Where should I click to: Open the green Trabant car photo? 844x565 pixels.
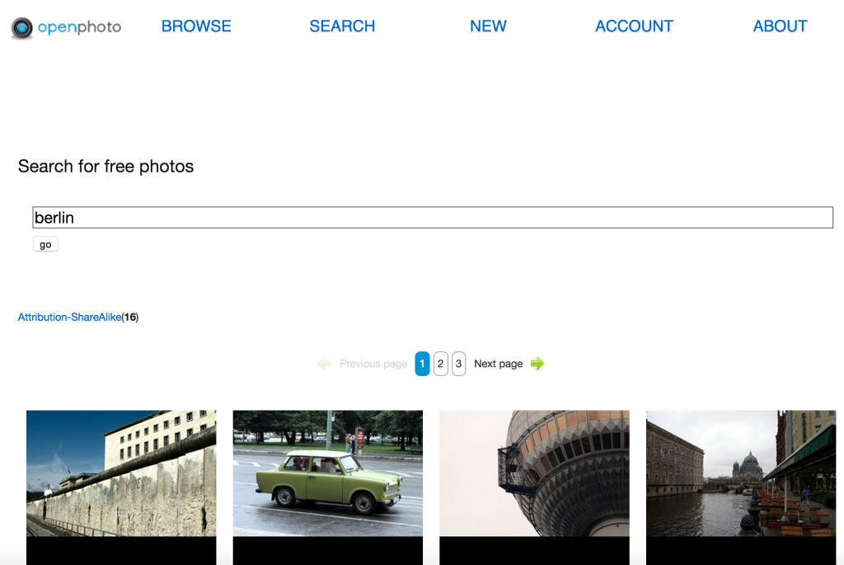click(328, 473)
